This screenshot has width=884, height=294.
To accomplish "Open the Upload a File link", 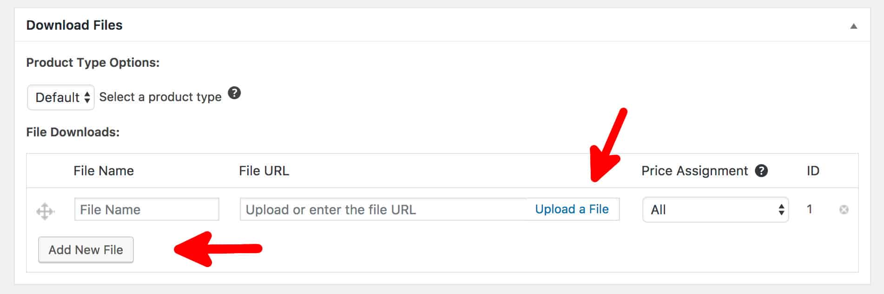I will pos(572,209).
